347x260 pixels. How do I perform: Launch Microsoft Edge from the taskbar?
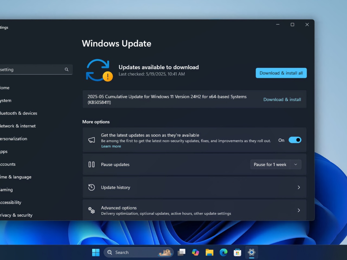pyautogui.click(x=223, y=252)
